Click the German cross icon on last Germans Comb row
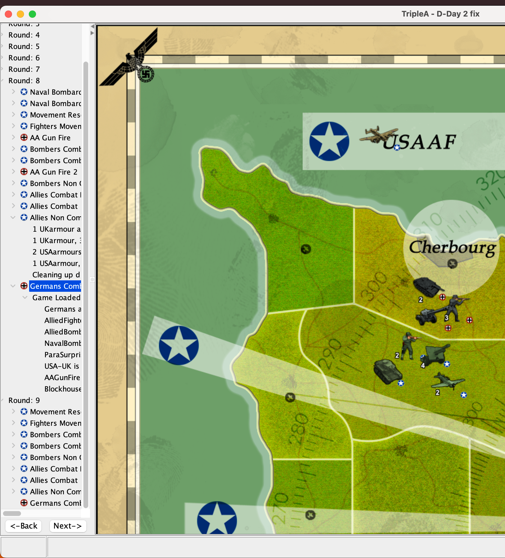Image resolution: width=505 pixels, height=558 pixels. click(x=24, y=503)
